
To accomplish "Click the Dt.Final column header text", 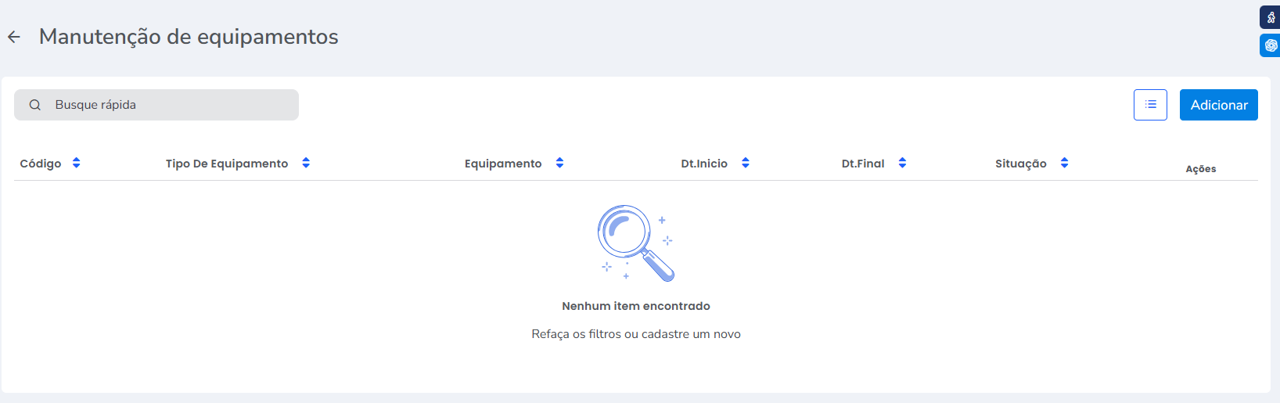I will point(863,164).
